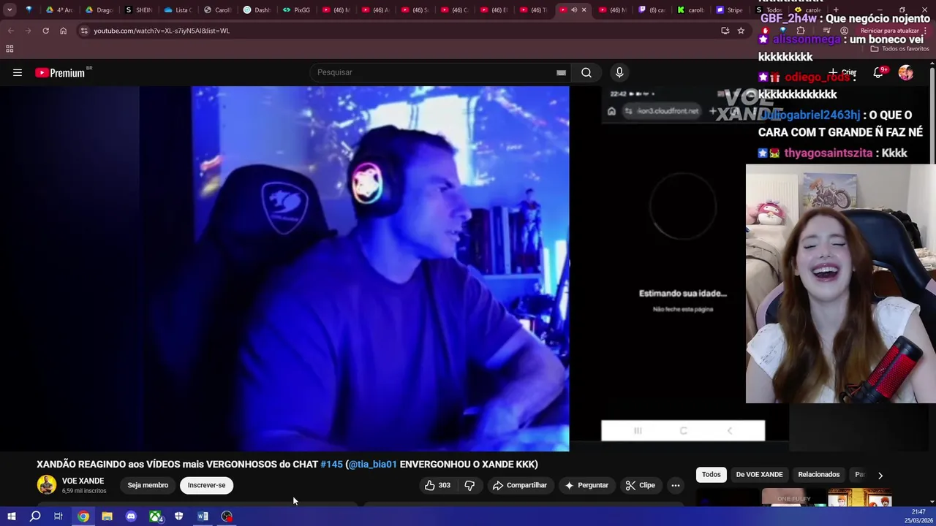Switch to the PixGG tab
936x526 pixels.
297,10
